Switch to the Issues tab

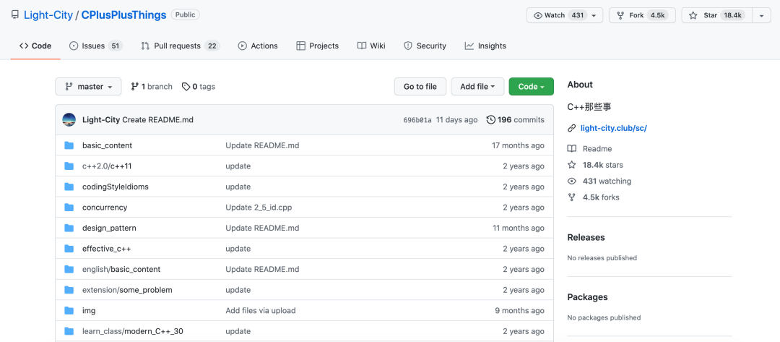(x=95, y=46)
